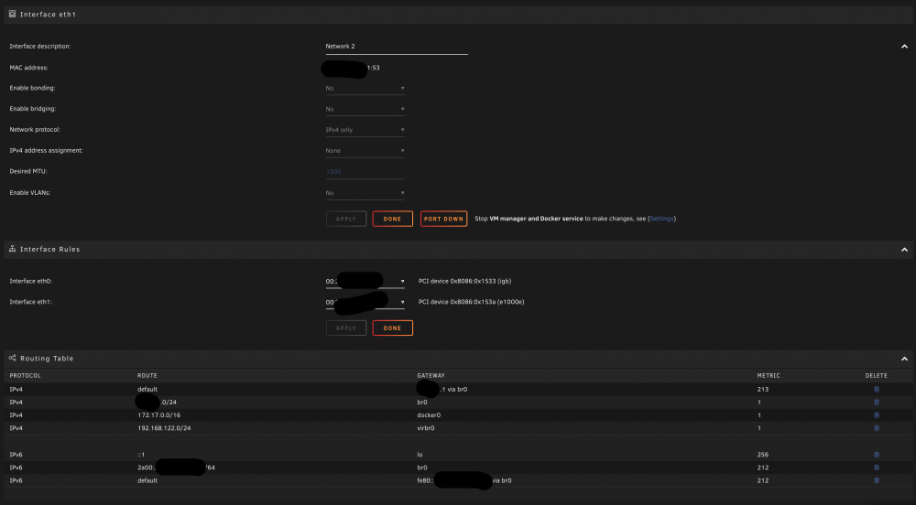Screen dimensions: 916x505
Task: Click the metric value 256
Action: (x=763, y=455)
